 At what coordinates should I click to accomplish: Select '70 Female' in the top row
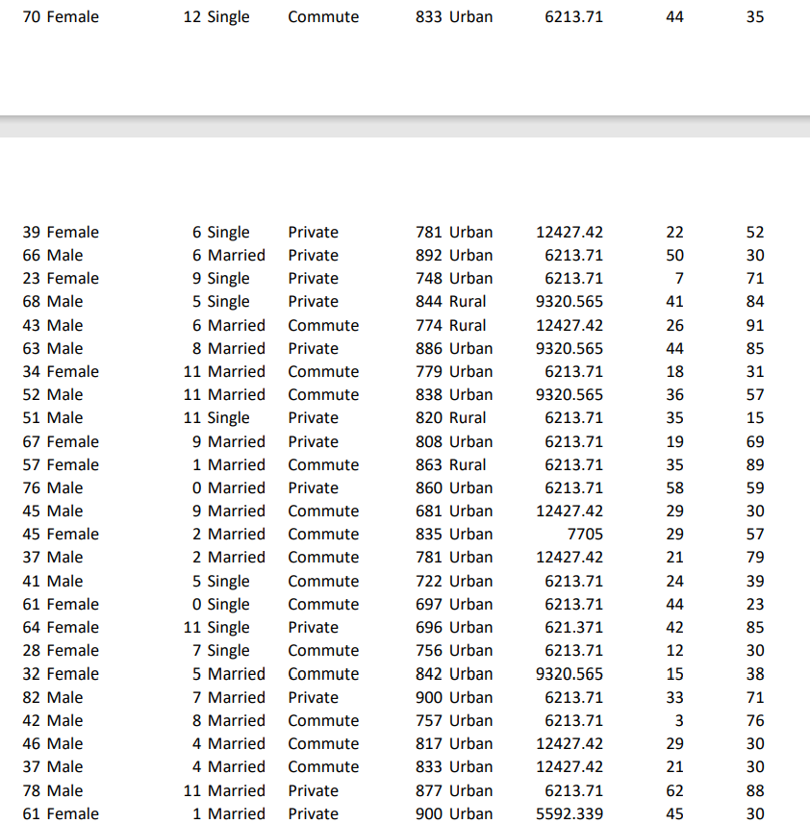click(61, 16)
